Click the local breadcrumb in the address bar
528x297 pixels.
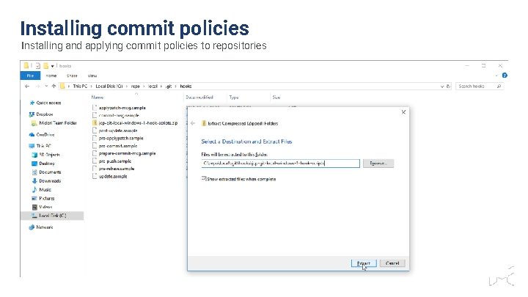click(x=153, y=87)
